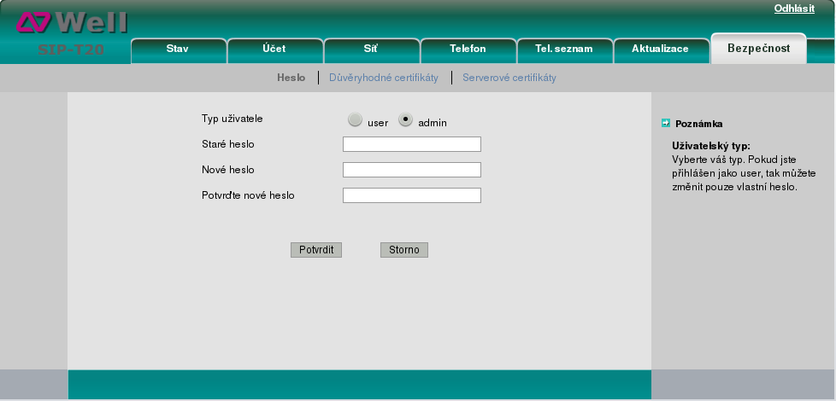Image resolution: width=836 pixels, height=401 pixels.
Task: Go to the Telefon tab
Action: click(x=468, y=49)
